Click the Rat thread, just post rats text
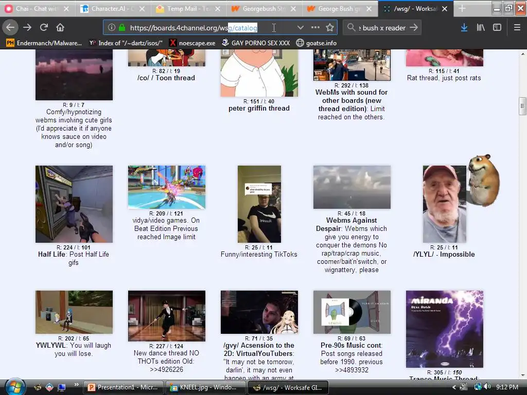The width and height of the screenshot is (527, 395). [x=444, y=78]
